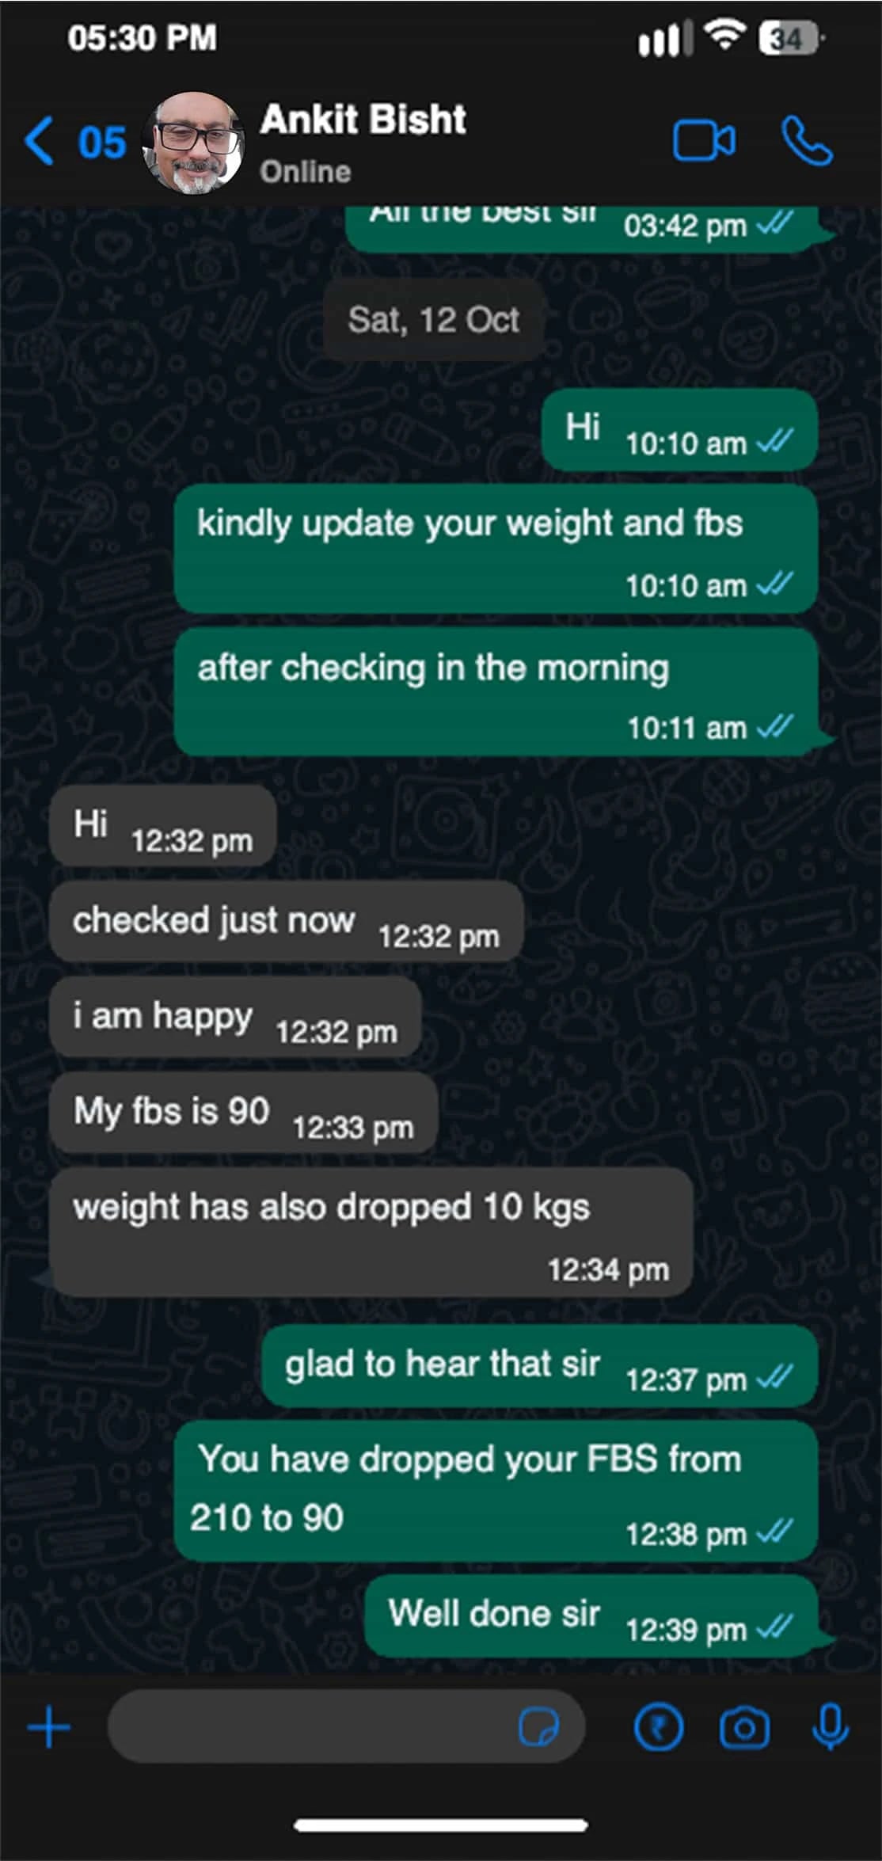Start a voice call using phone icon

[x=807, y=141]
